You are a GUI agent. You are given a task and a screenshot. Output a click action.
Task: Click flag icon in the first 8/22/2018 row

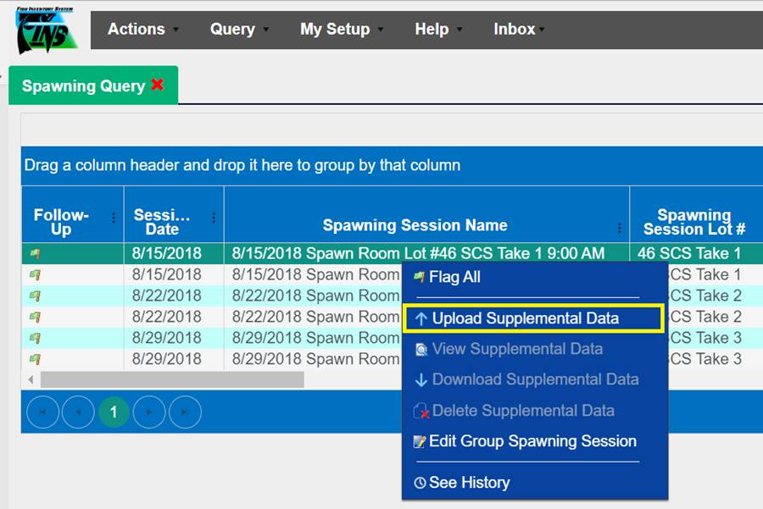pyautogui.click(x=36, y=296)
